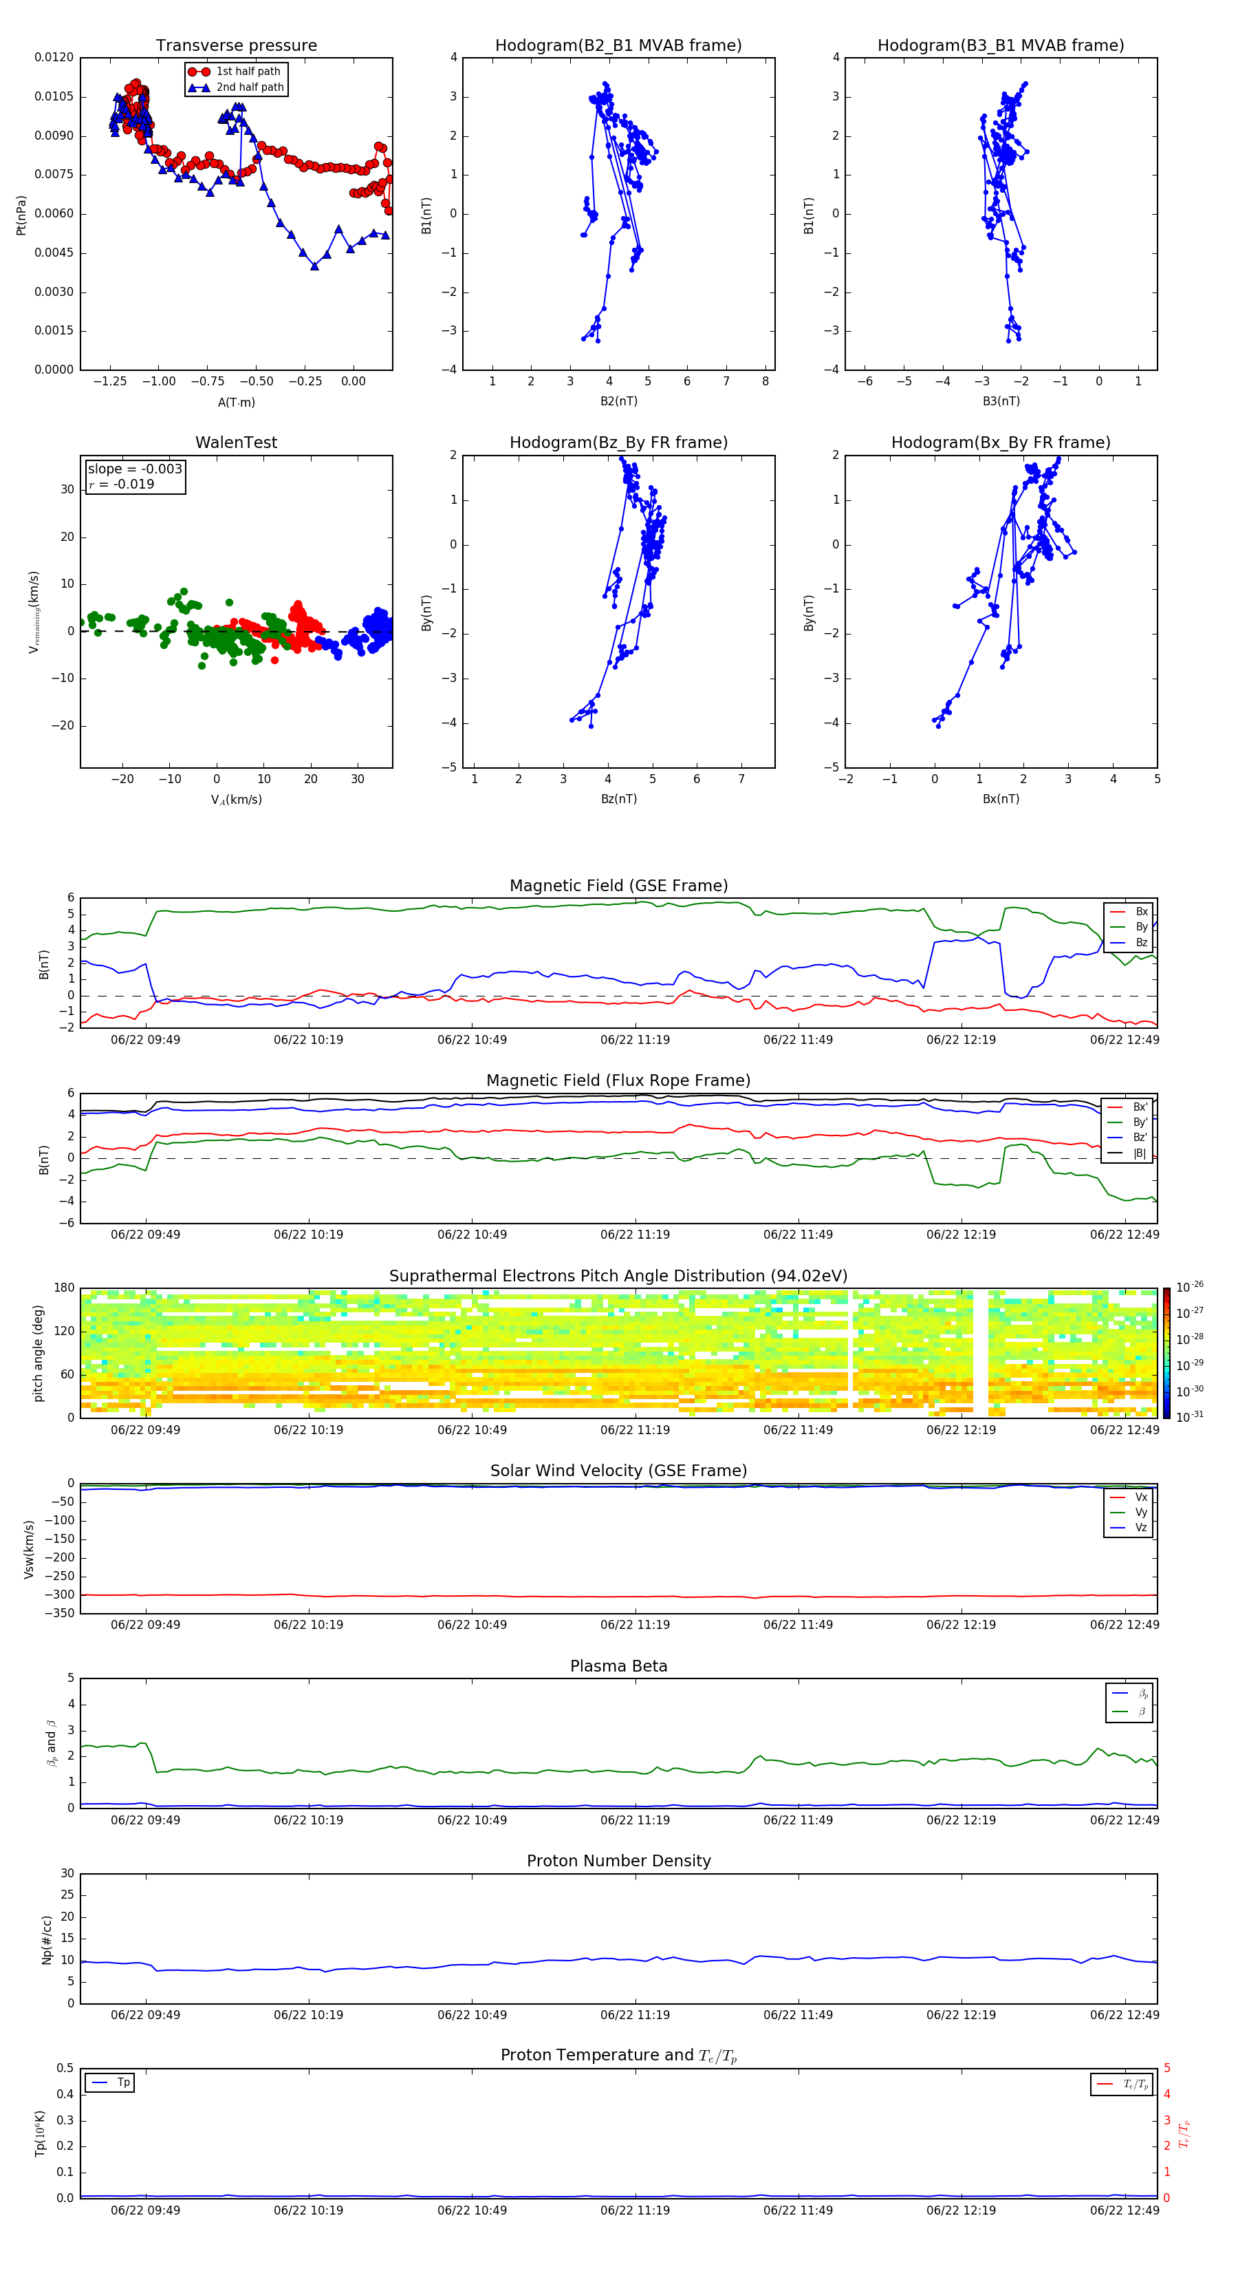Select the "2nd half path" legend entry
This screenshot has height=2271, width=1238.
pyautogui.click(x=236, y=87)
